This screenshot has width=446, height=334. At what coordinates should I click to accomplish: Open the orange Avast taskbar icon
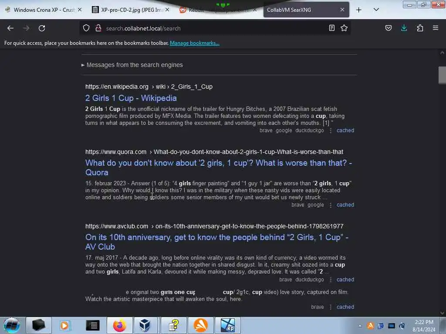pyautogui.click(x=200, y=325)
